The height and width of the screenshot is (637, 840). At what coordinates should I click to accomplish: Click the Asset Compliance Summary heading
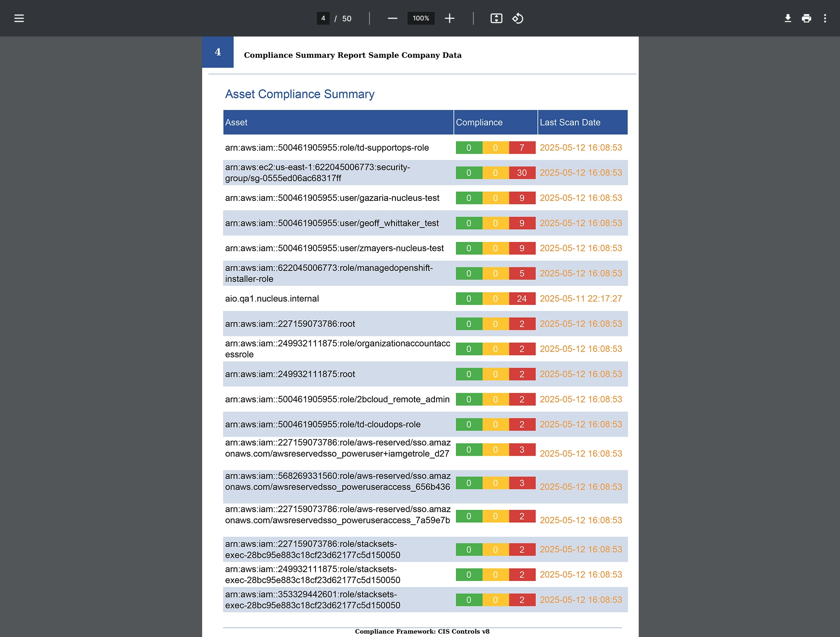coord(299,94)
